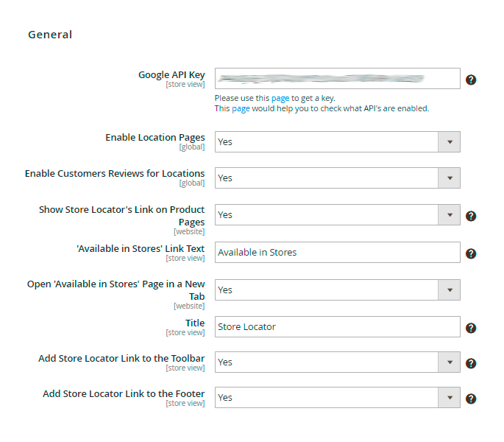Click the General section heading
Viewport: 504px width, 442px height.
click(x=50, y=35)
